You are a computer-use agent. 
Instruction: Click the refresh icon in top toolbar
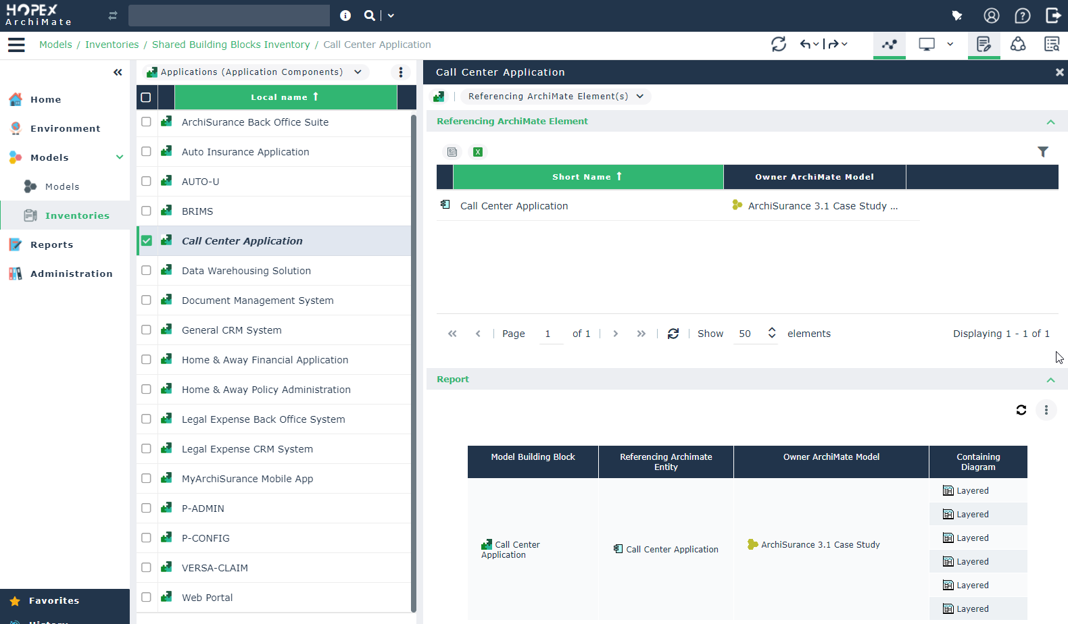point(779,45)
